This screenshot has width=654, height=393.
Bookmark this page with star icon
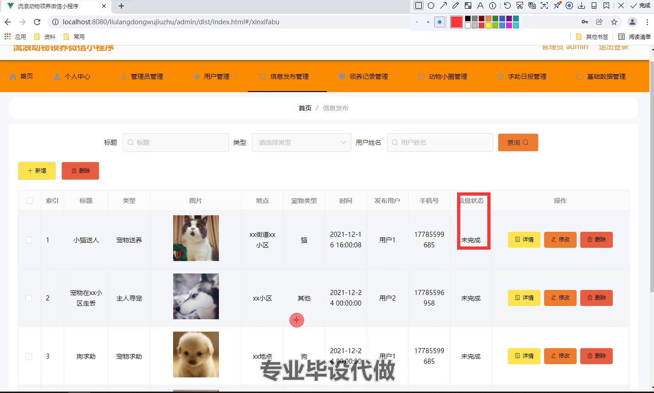tap(614, 22)
